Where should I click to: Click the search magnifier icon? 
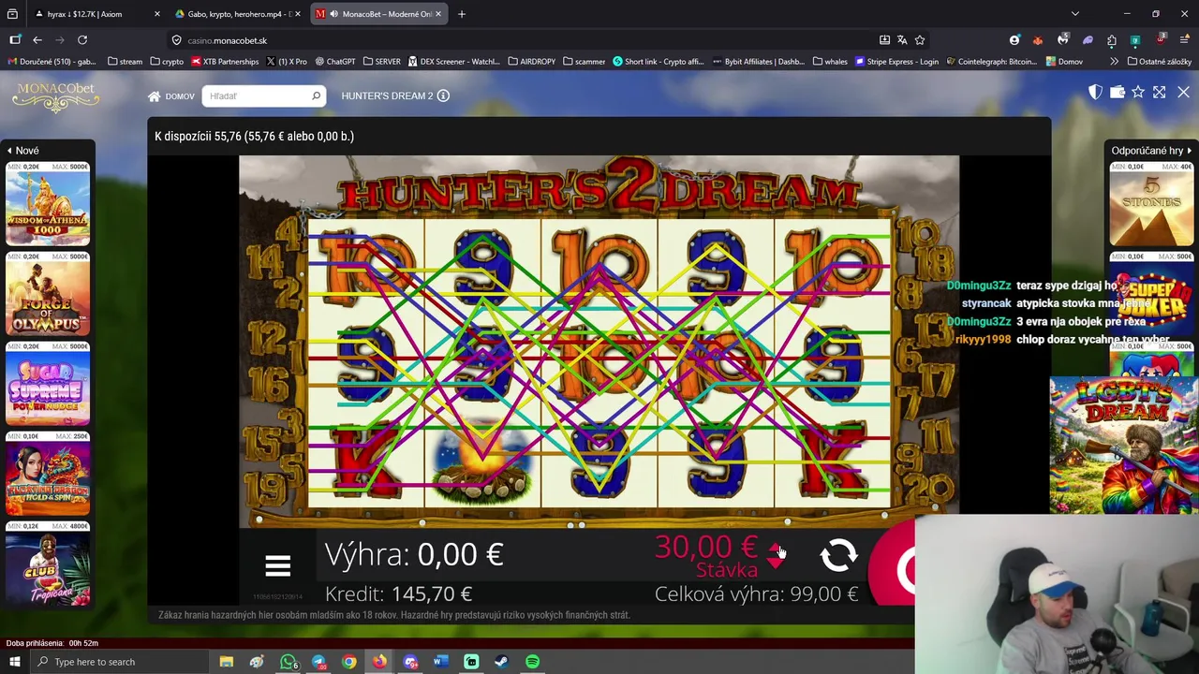316,95
